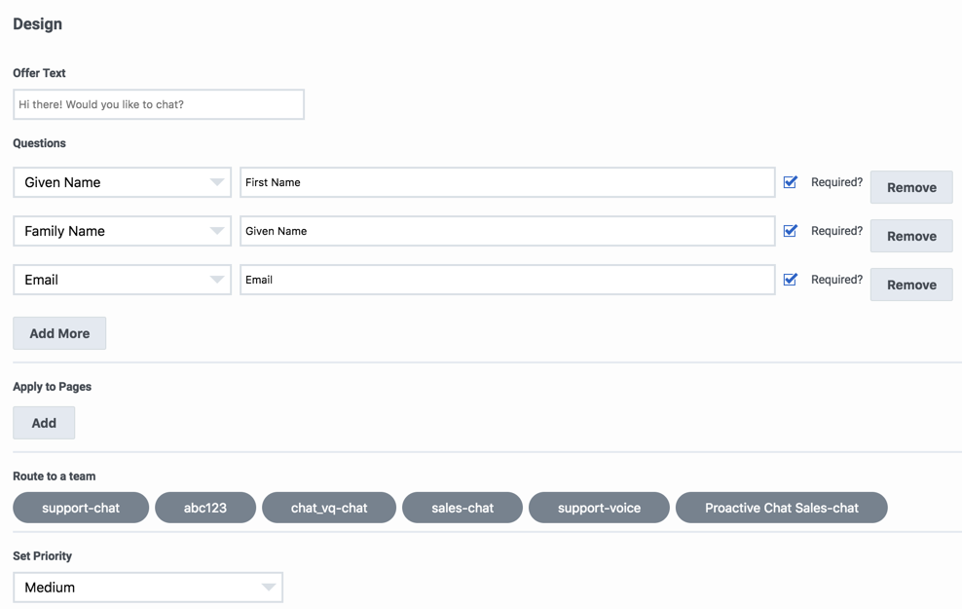Toggle Required checkbox on Email row
This screenshot has height=609, width=962.
click(x=791, y=280)
